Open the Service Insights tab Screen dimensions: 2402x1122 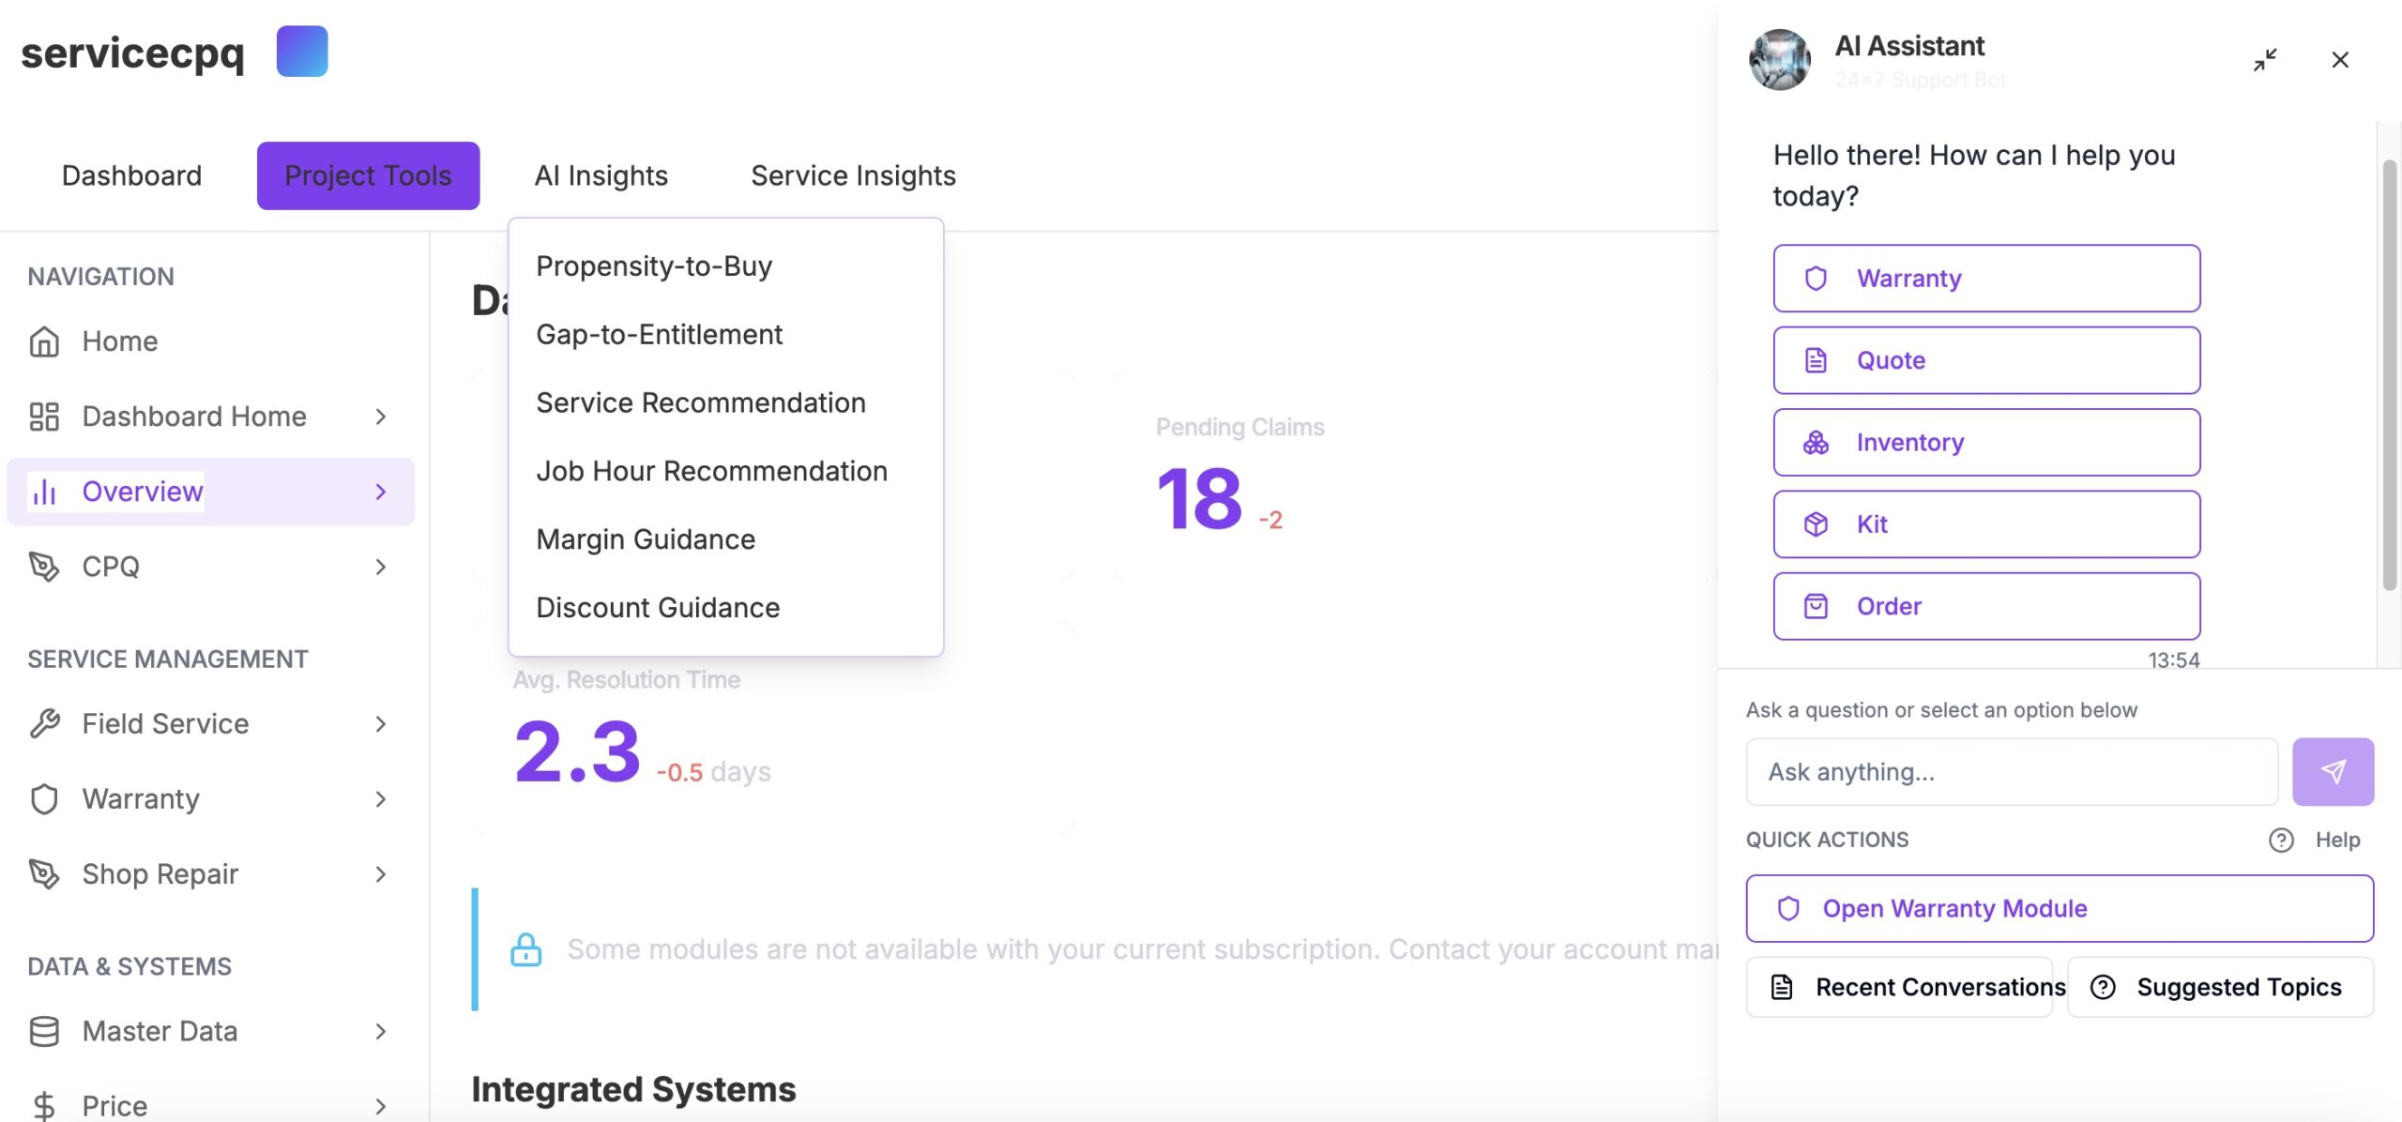click(x=853, y=175)
